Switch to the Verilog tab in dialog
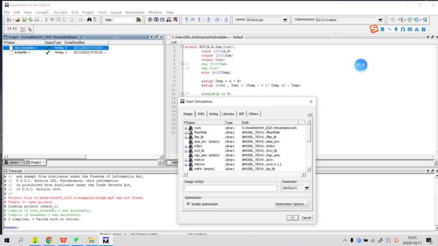Viewport: 438px width, 246px height. pyautogui.click(x=213, y=114)
